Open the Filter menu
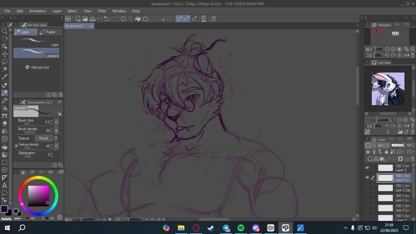Screen dimensions: 416x234 click(x=102, y=11)
